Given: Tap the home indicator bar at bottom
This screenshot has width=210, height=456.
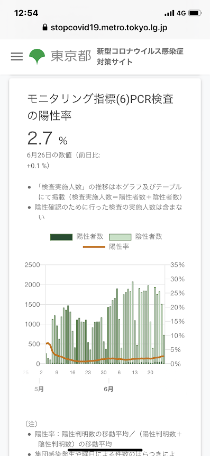Looking at the screenshot, I should pyautogui.click(x=105, y=450).
